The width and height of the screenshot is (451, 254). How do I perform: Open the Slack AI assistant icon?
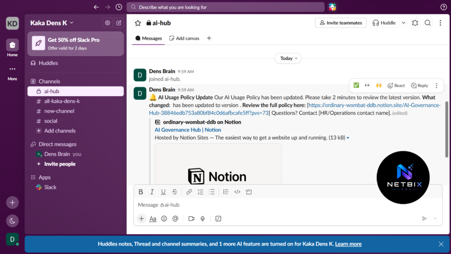pyautogui.click(x=333, y=7)
